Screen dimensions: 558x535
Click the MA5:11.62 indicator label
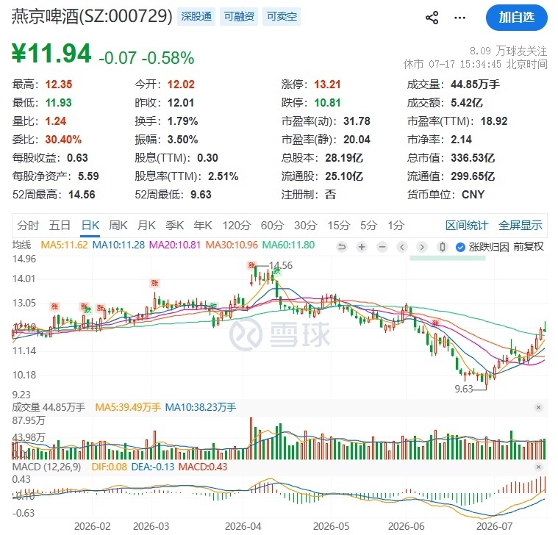point(64,245)
